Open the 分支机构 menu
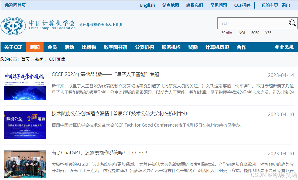The height and width of the screenshot is (180, 298). coord(144,47)
